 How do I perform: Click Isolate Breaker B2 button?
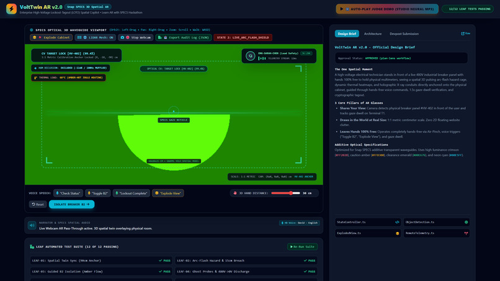(x=71, y=204)
